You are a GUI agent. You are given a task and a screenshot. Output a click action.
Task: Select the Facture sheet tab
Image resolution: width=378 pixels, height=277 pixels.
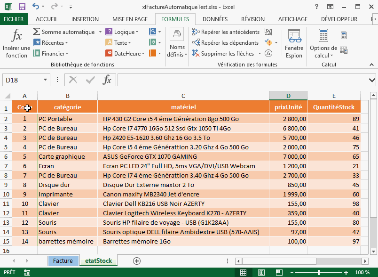coord(63,261)
